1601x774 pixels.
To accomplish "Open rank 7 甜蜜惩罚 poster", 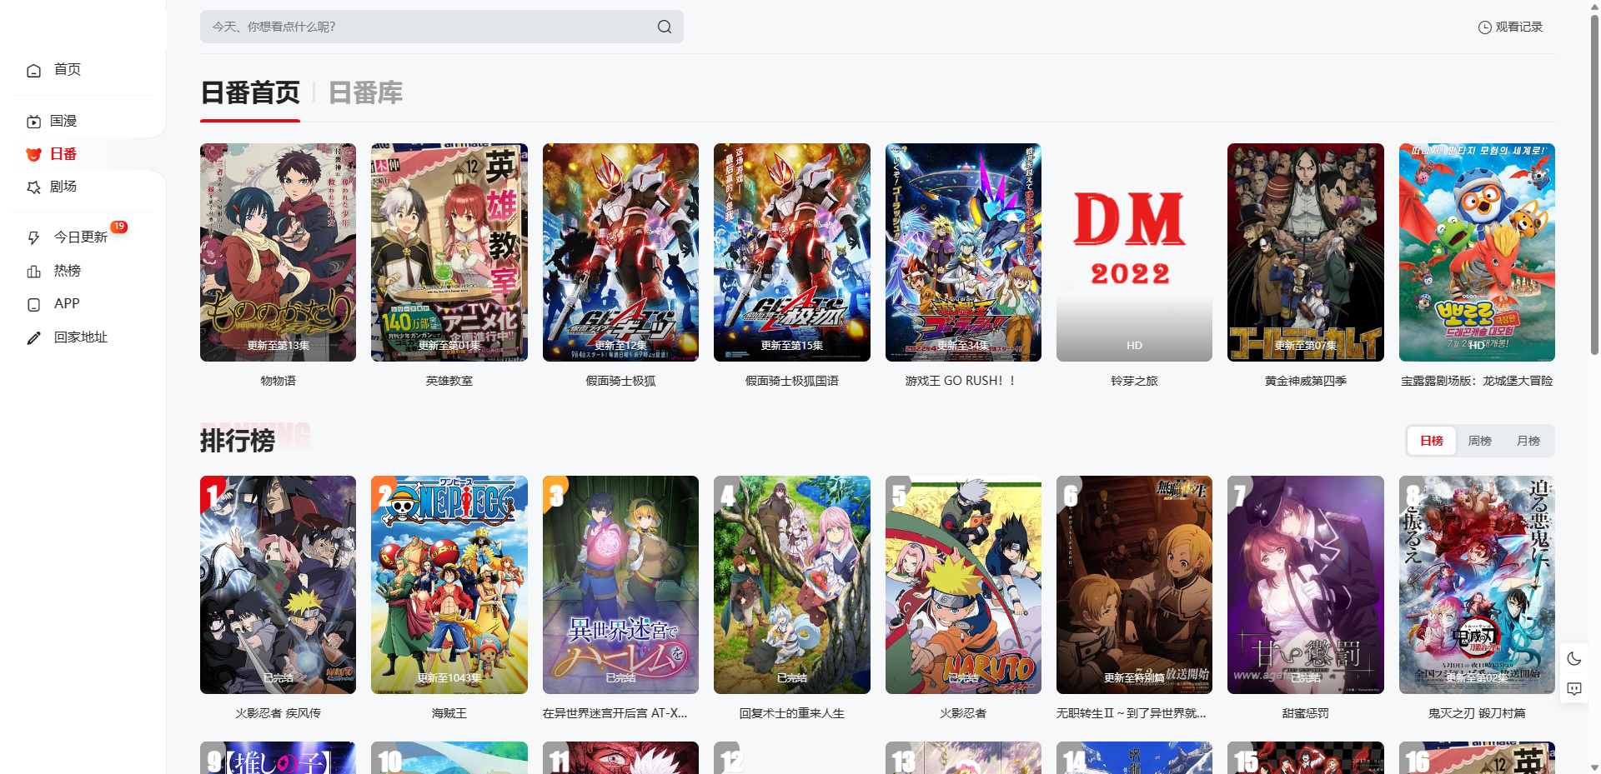I will (x=1306, y=585).
